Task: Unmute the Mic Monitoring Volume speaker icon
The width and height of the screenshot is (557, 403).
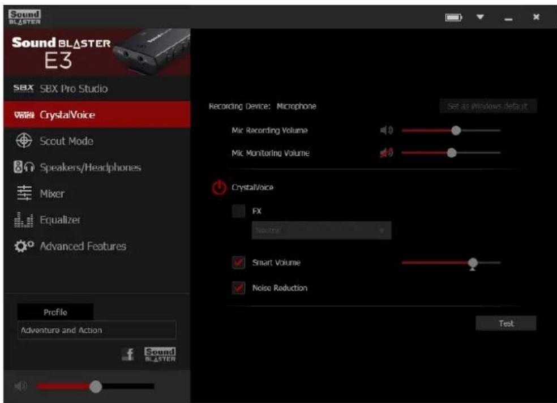Action: coord(387,153)
